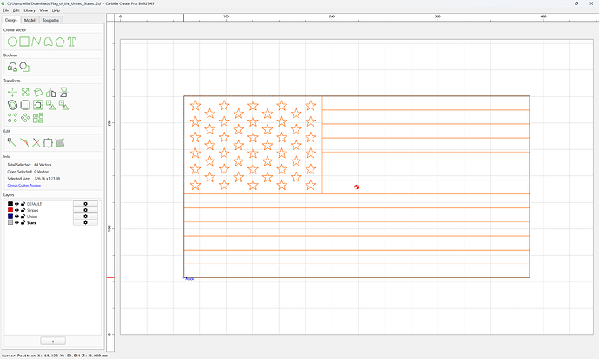Open settings for the DEFAULT layer
Image resolution: width=599 pixels, height=359 pixels.
[85, 204]
